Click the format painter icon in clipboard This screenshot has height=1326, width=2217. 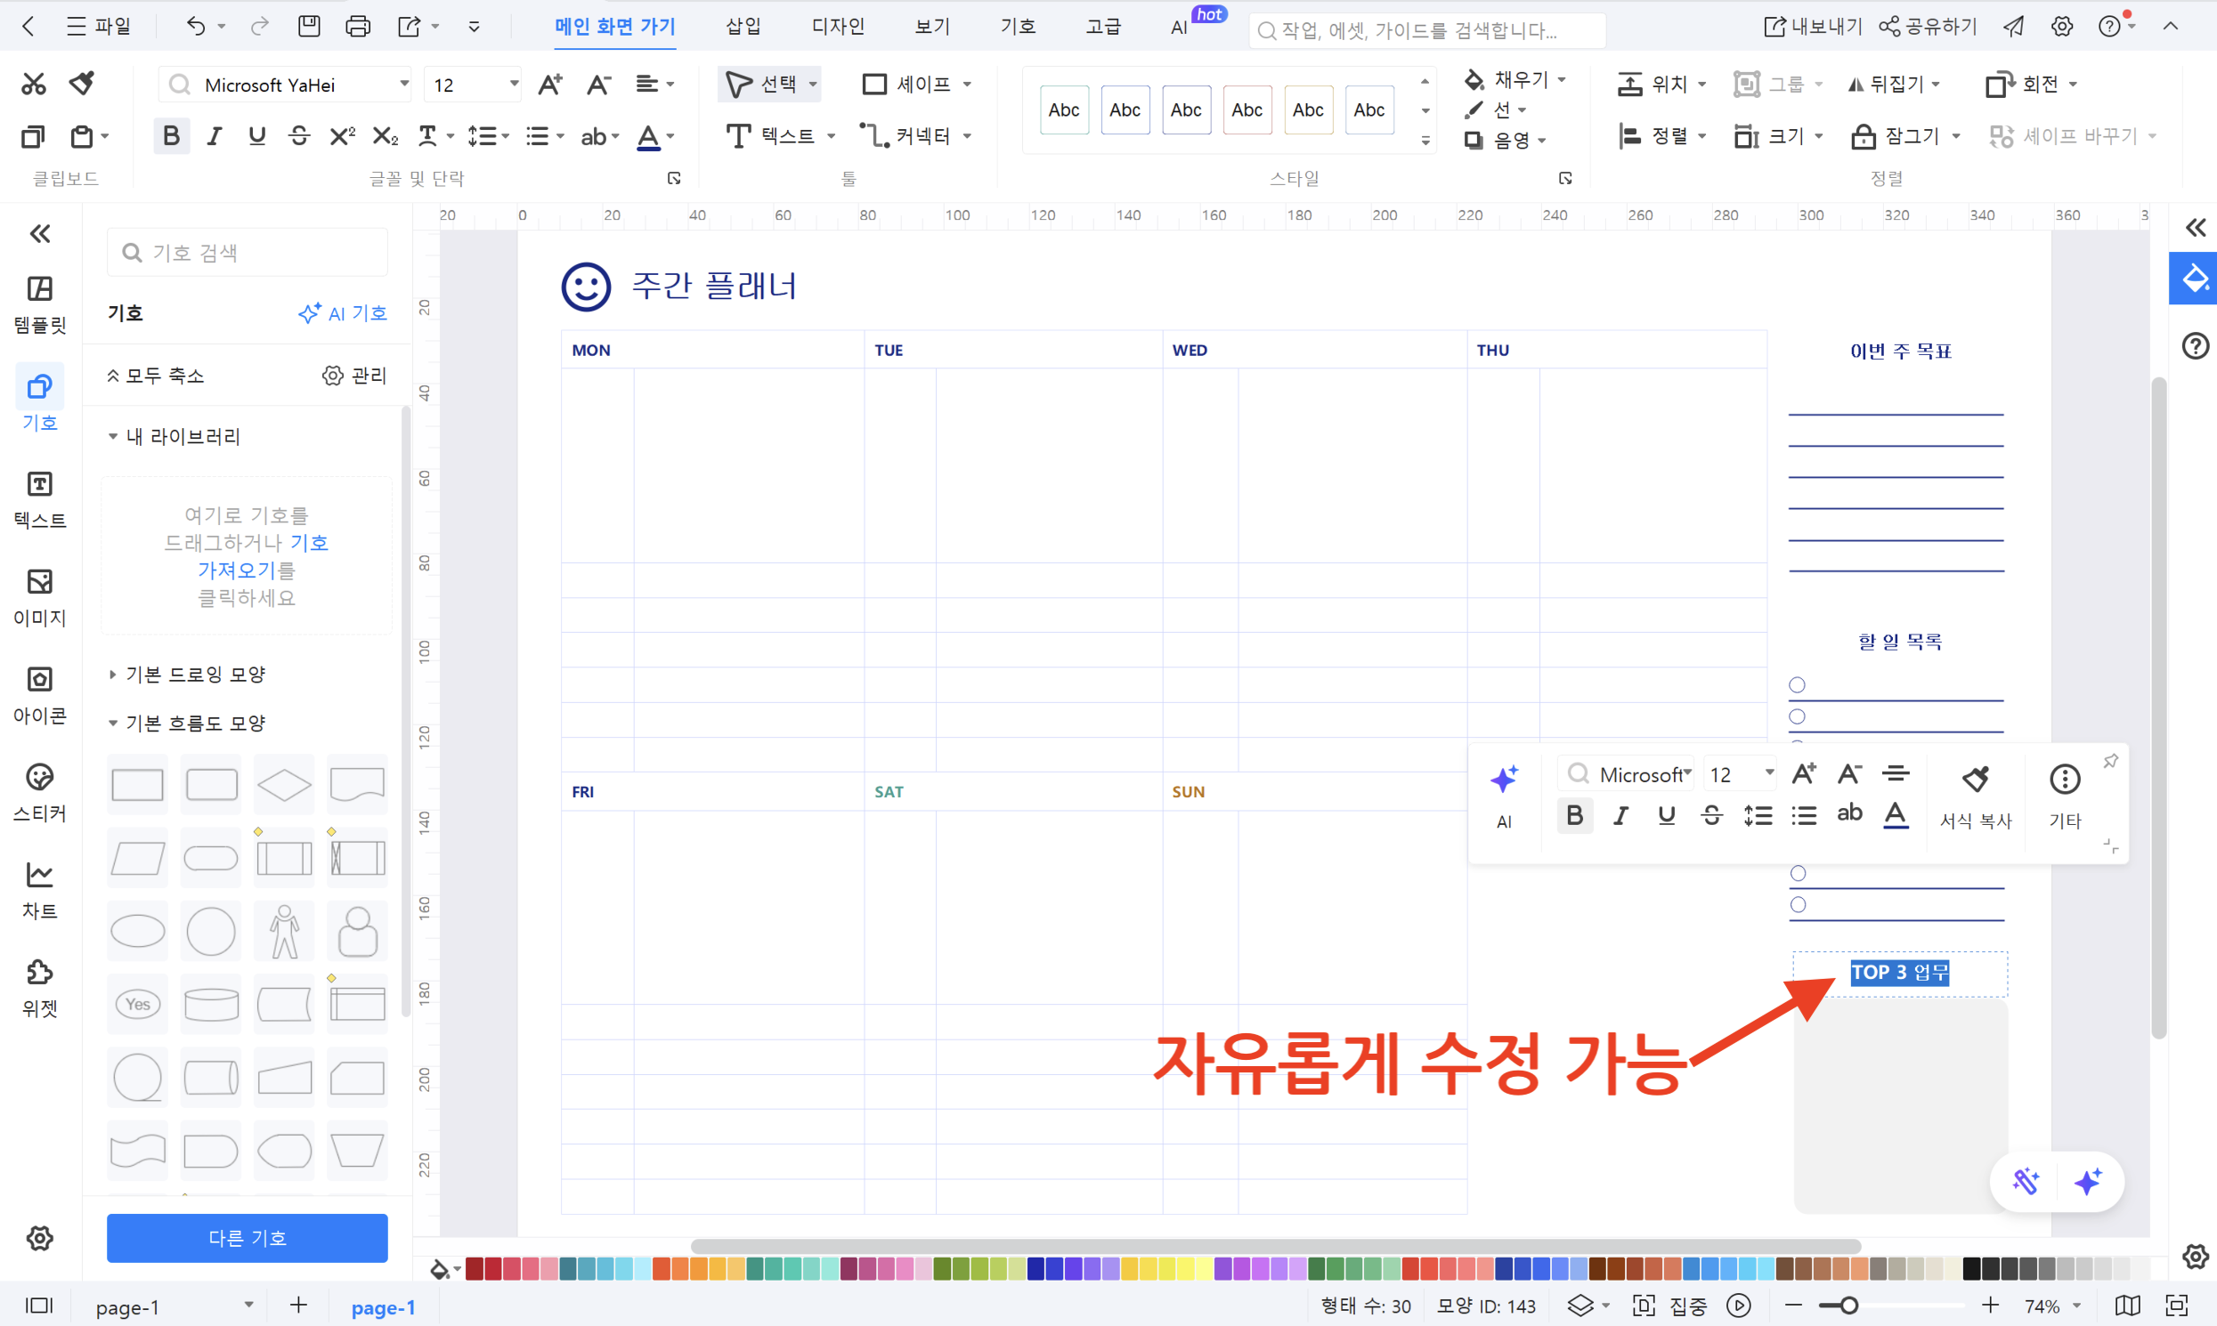pos(82,84)
